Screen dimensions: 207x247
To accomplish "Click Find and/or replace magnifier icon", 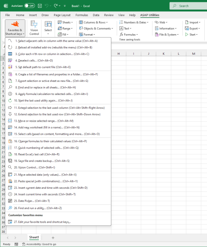I will pyautogui.click(x=10, y=87).
